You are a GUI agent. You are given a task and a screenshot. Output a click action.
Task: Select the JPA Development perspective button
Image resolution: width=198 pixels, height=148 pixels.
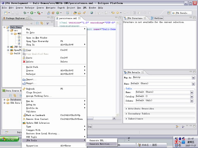click(181, 13)
